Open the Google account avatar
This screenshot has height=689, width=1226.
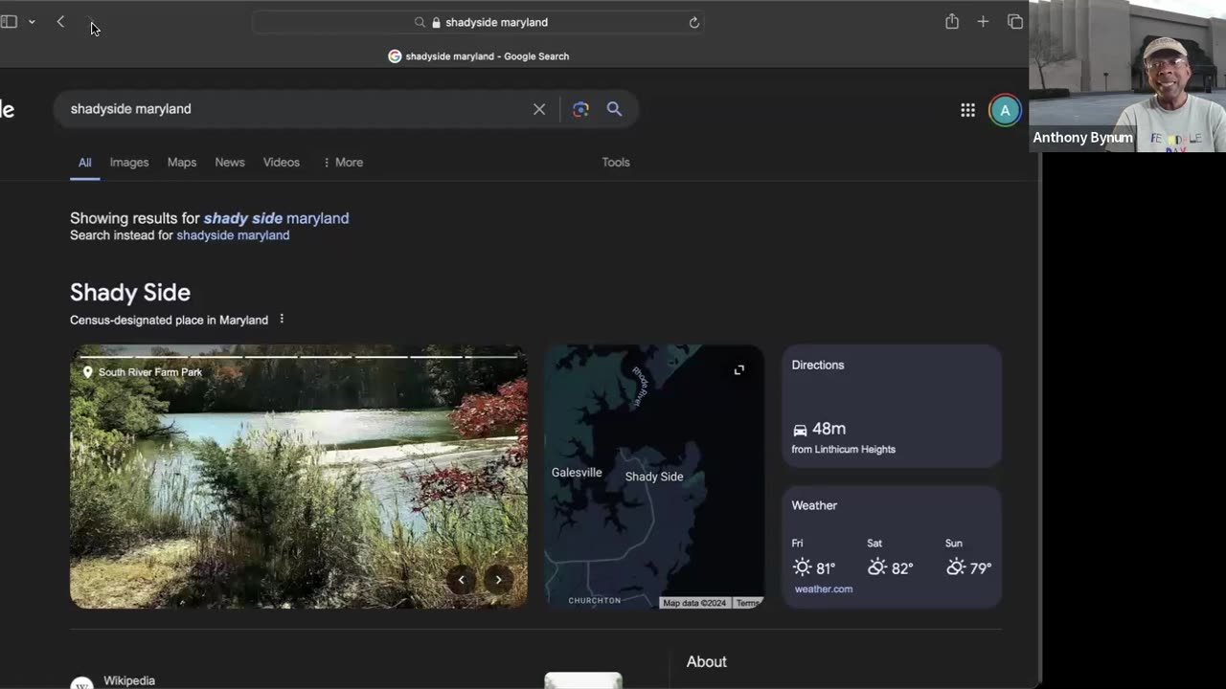(1005, 110)
